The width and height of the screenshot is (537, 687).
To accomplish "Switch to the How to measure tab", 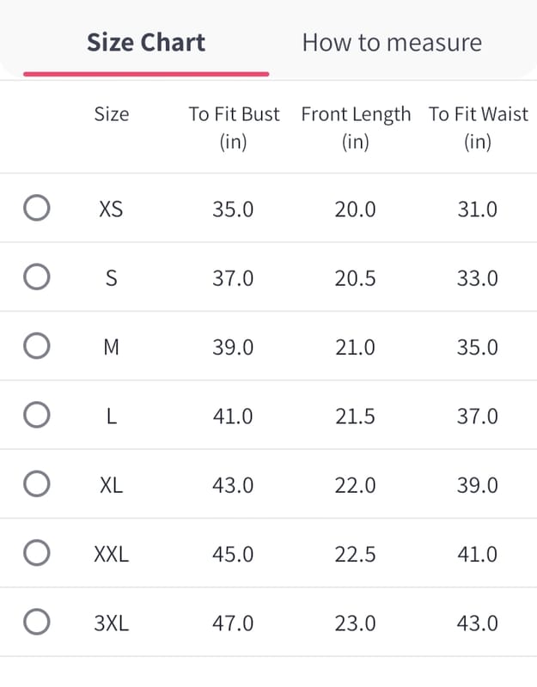I will pos(392,43).
